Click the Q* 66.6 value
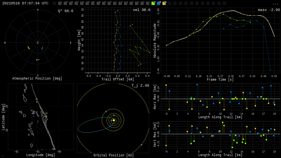Viewport: 281px width, 158px height. (66, 11)
